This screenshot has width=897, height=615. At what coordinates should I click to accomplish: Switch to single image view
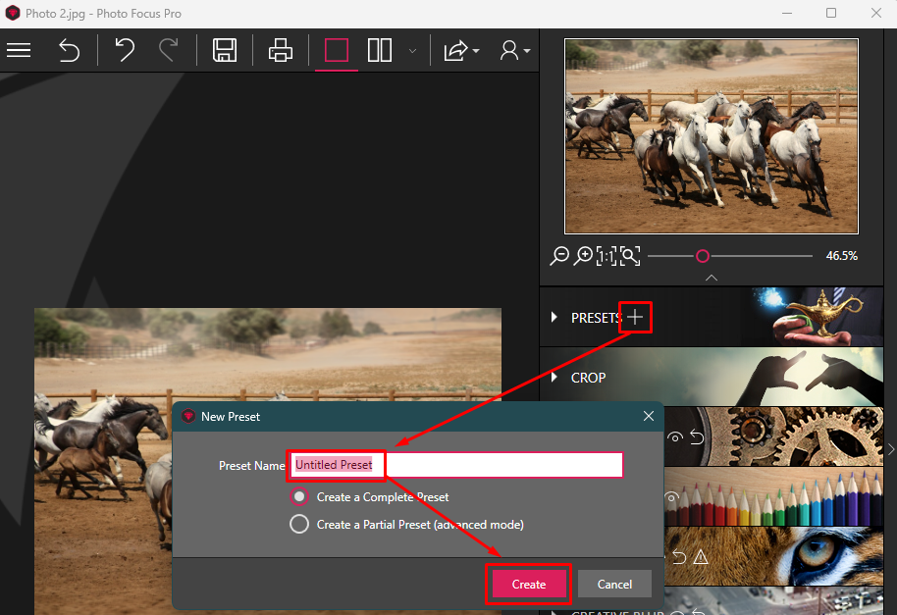pyautogui.click(x=337, y=50)
